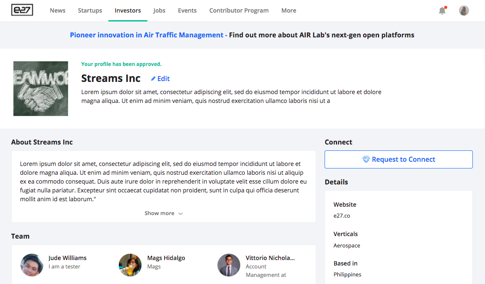Click the Show more chevron arrow
The width and height of the screenshot is (485, 284).
(x=181, y=213)
